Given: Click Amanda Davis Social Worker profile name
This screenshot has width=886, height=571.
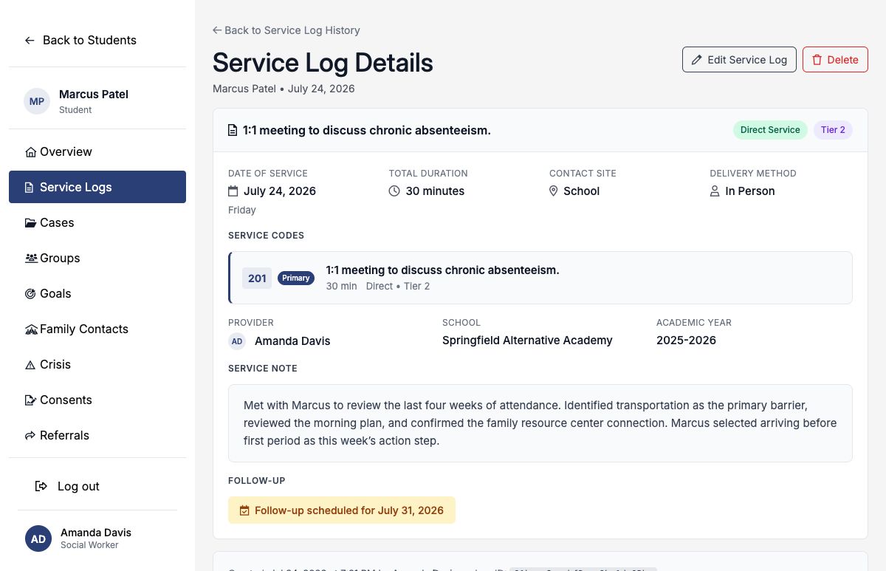Looking at the screenshot, I should 96,533.
